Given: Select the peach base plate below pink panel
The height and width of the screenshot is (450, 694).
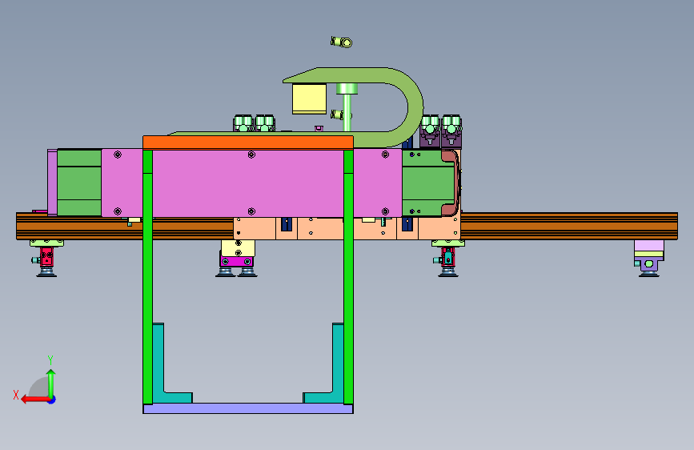Looking at the screenshot, I should pos(347,228).
